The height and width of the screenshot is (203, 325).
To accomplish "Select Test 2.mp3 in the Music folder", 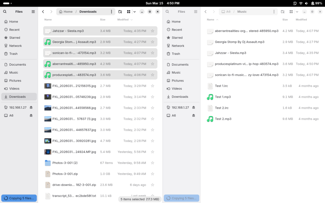I will point(223,119).
